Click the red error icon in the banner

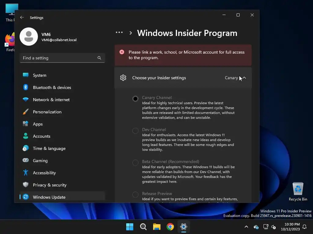pyautogui.click(x=122, y=52)
